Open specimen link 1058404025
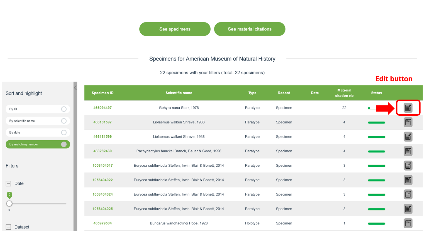The height and width of the screenshot is (233, 425). [x=102, y=209]
